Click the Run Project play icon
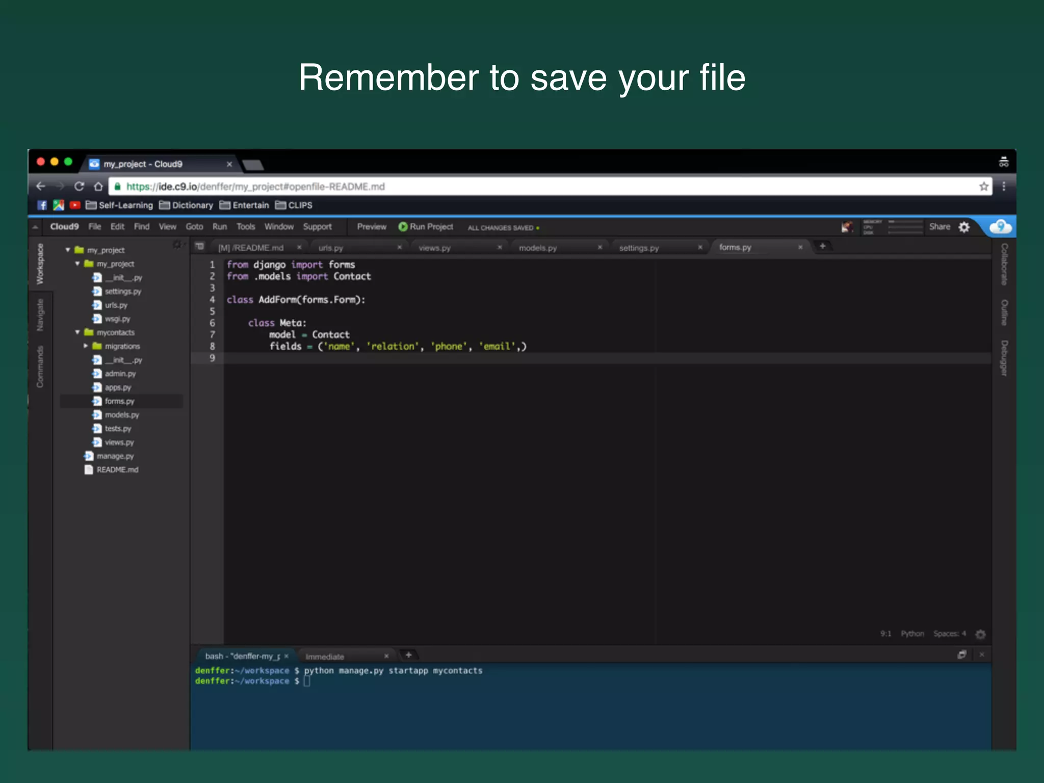The width and height of the screenshot is (1044, 783). click(403, 227)
